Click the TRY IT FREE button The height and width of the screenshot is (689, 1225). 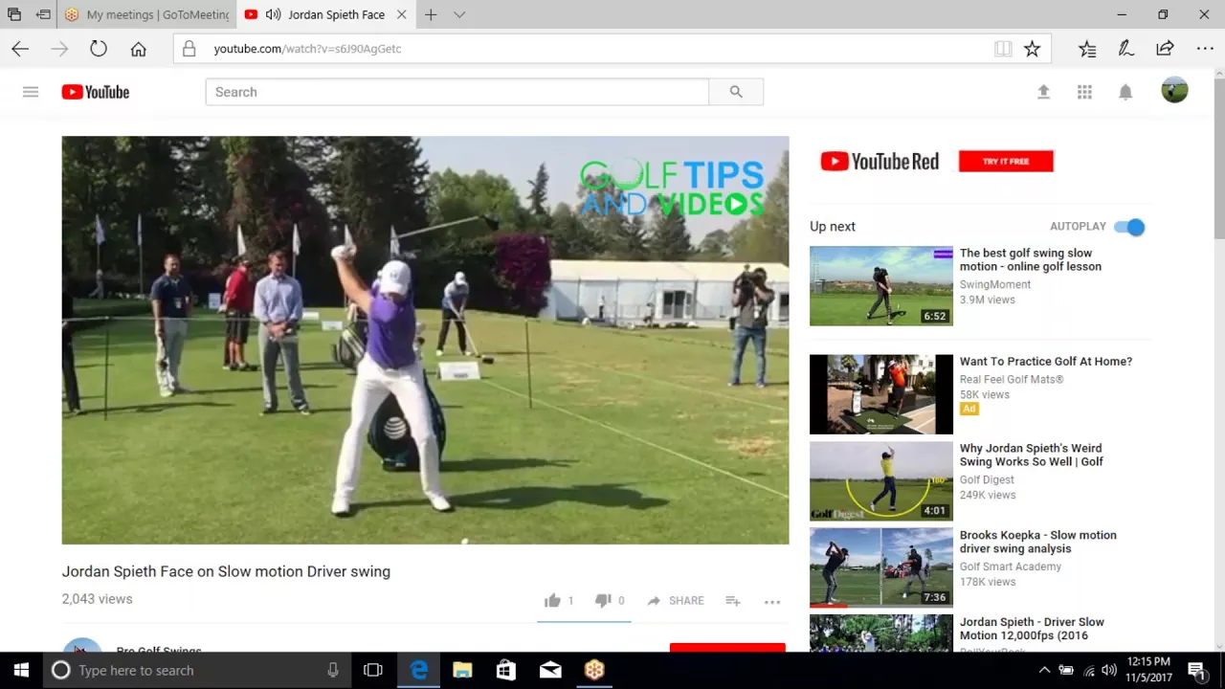click(x=1006, y=161)
